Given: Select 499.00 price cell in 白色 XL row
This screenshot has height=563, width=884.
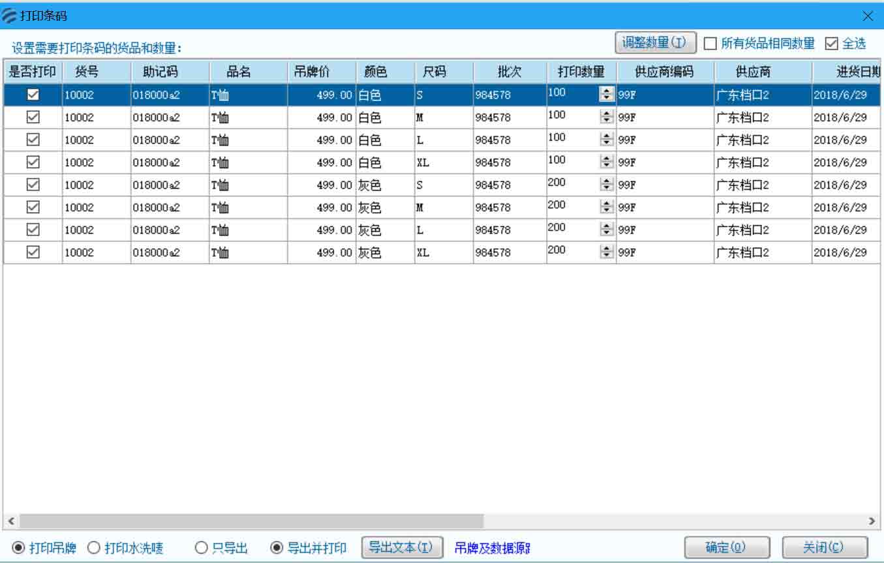Looking at the screenshot, I should point(321,162).
